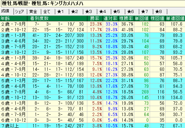Select the 6歳・7-9月 row label
The height and width of the screenshot is (128, 185).
pyautogui.click(x=13, y=114)
